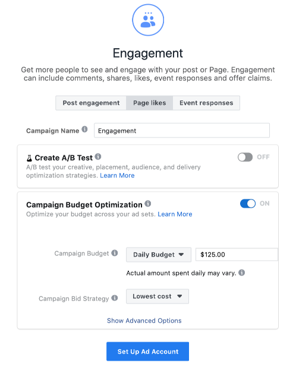This screenshot has width=296, height=369.
Task: Select the Post engagement tab
Action: coord(91,103)
